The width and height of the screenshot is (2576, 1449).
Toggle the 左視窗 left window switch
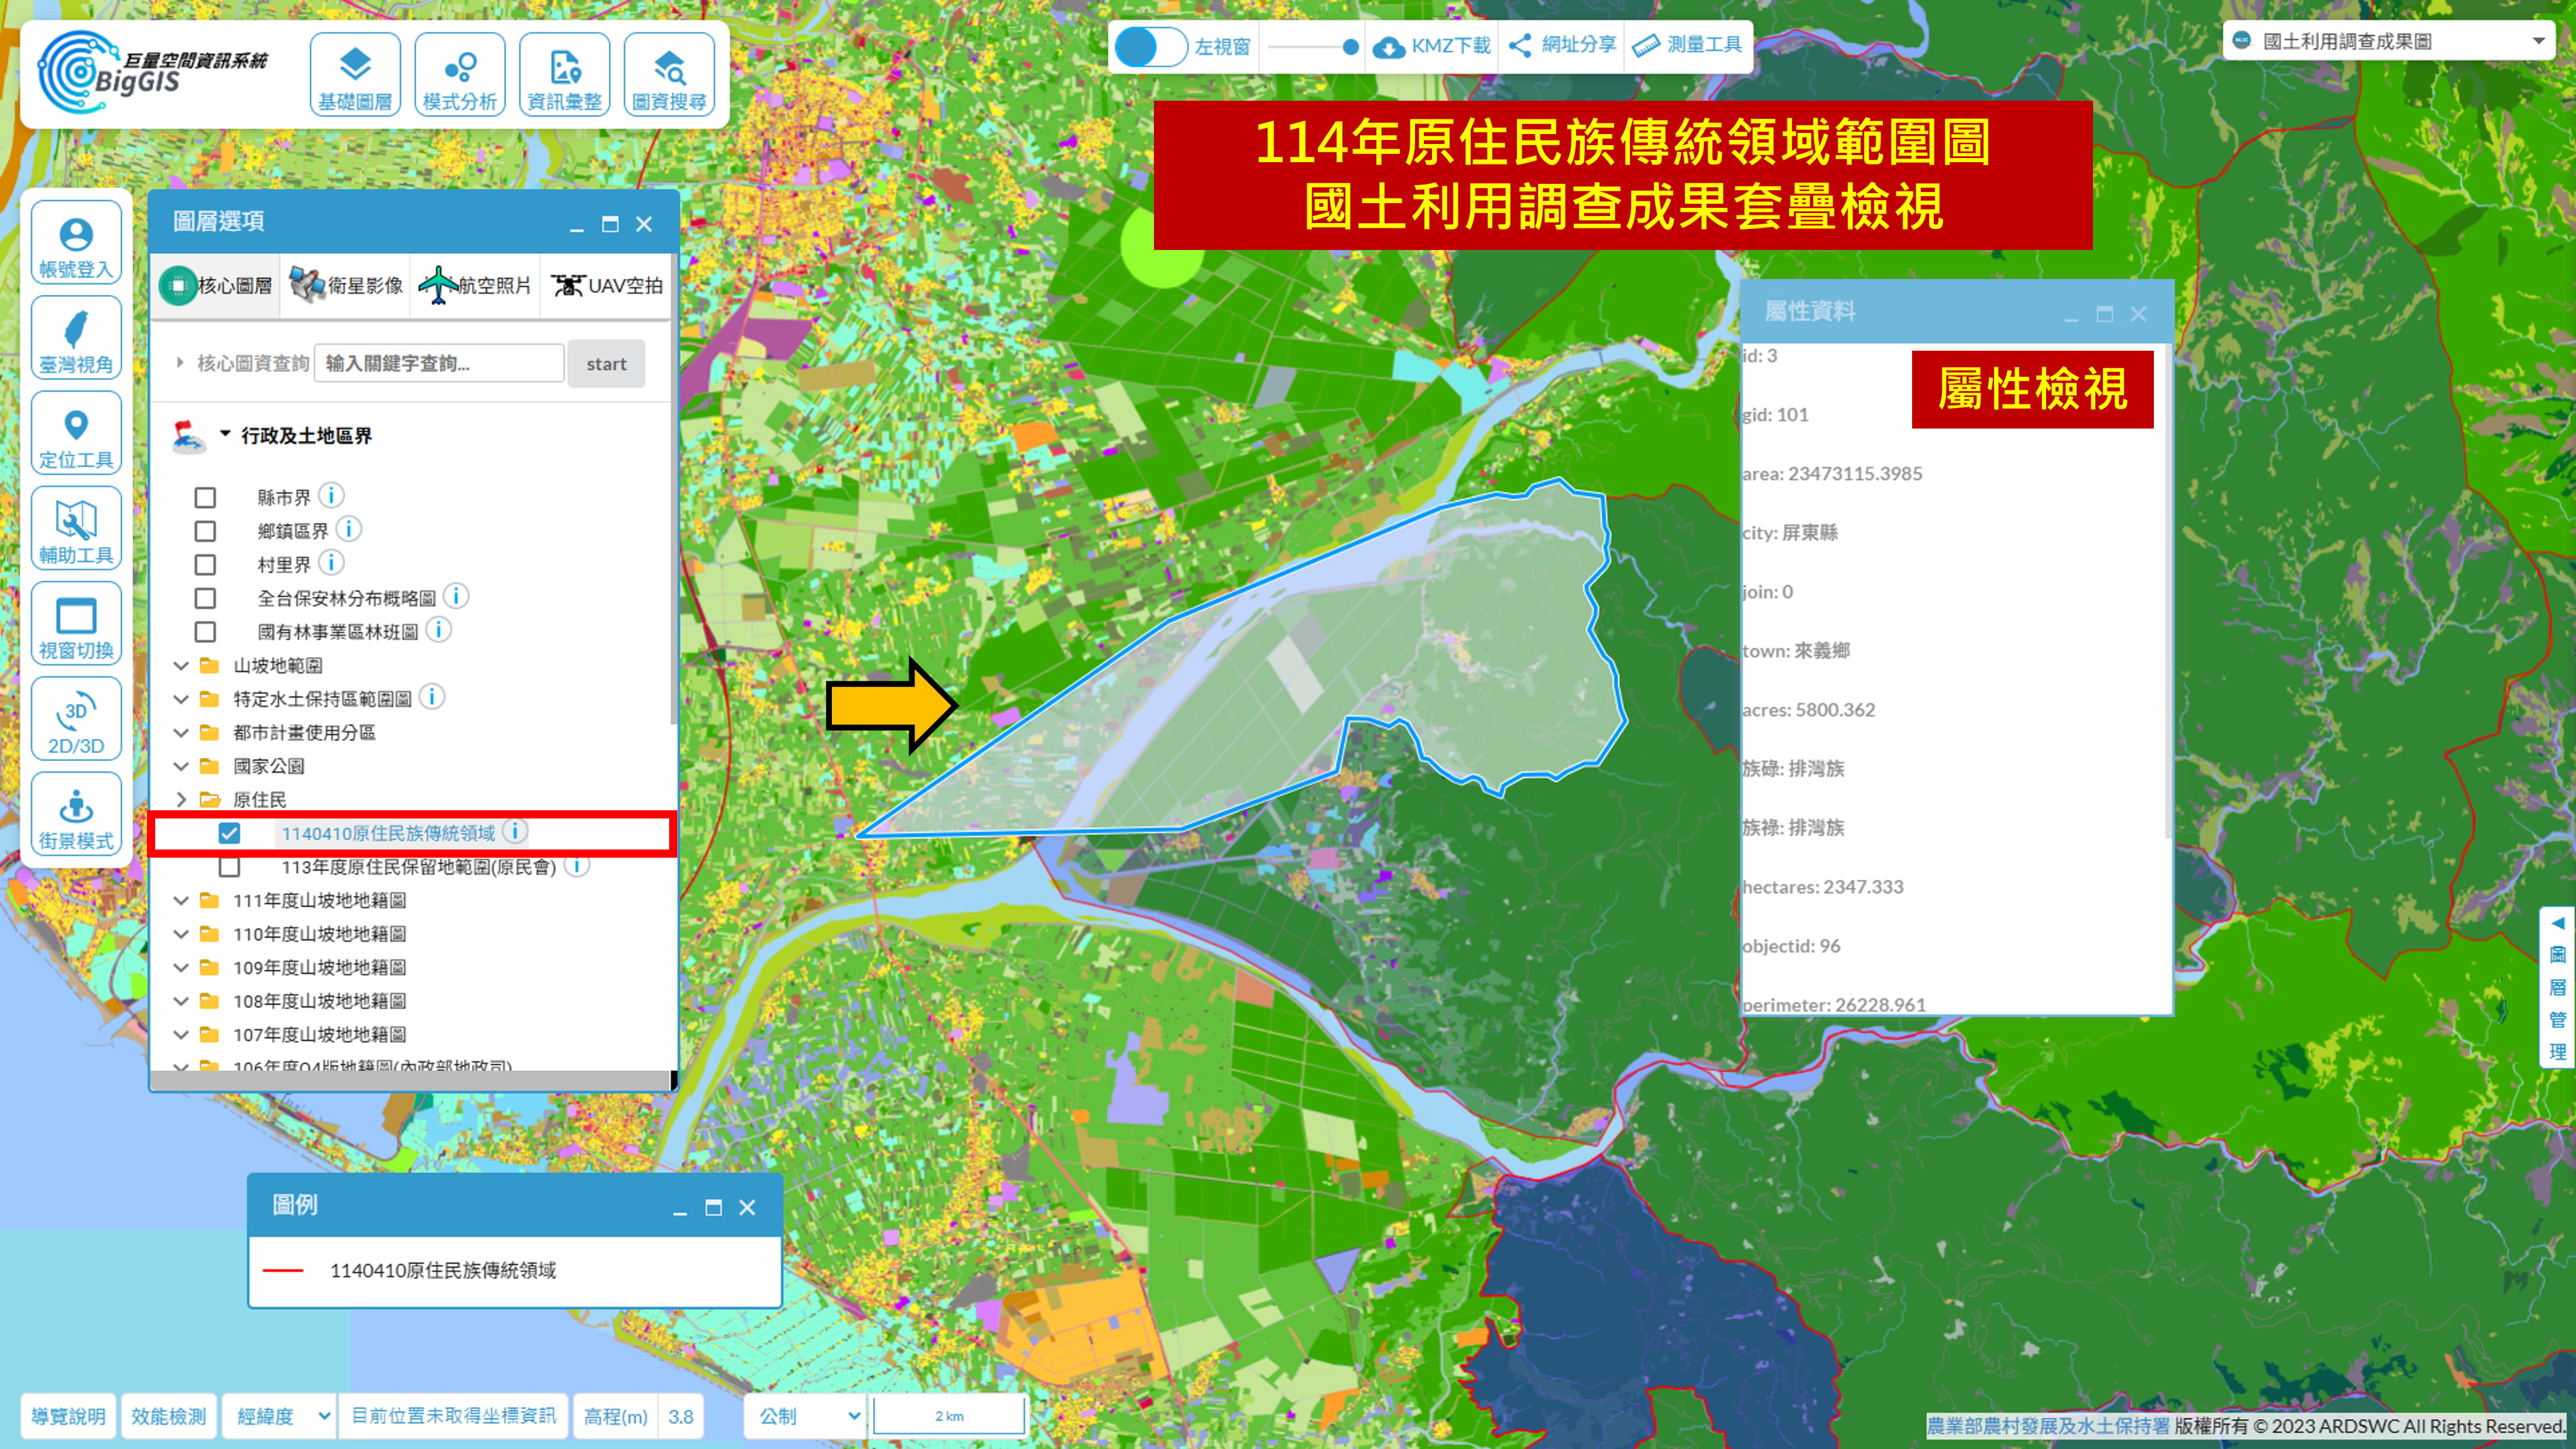1150,46
